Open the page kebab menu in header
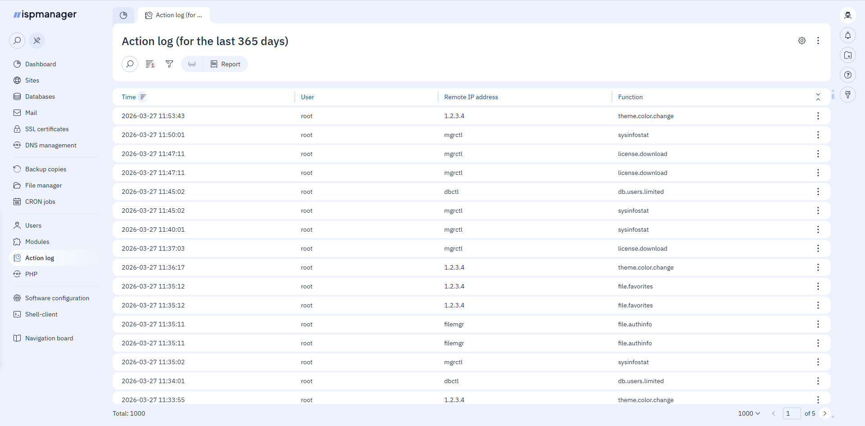 coord(818,41)
